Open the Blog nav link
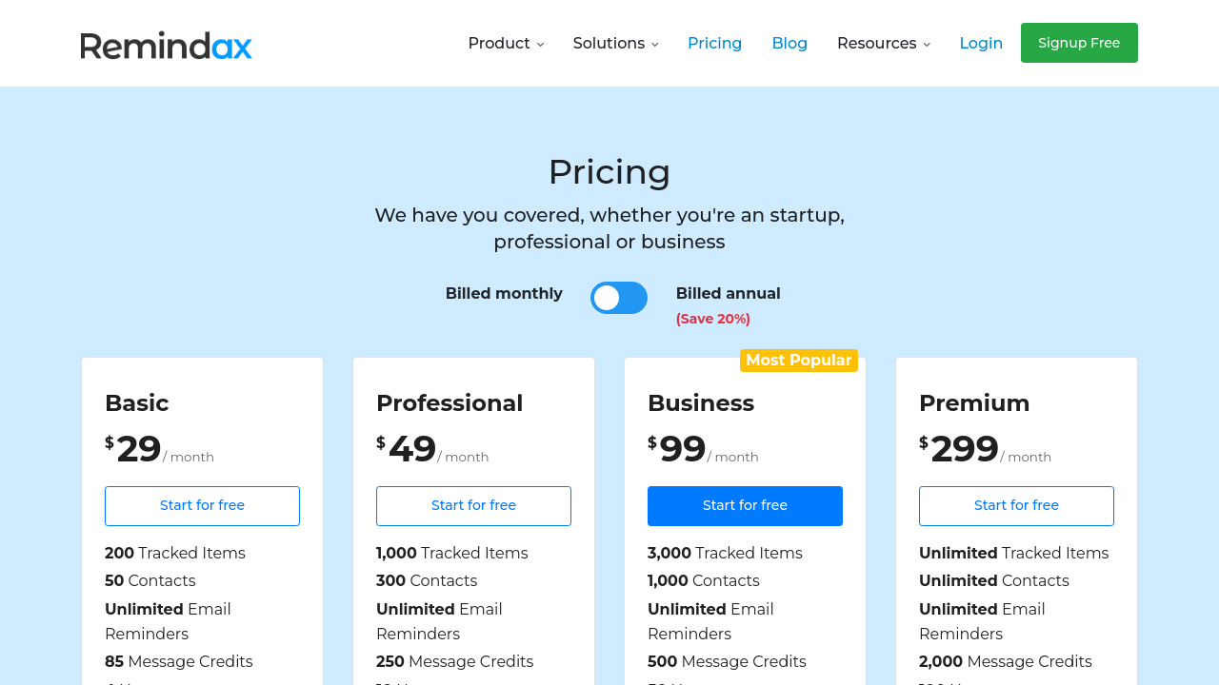 click(789, 44)
